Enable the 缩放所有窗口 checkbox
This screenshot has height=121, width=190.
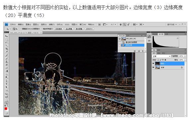42,29
